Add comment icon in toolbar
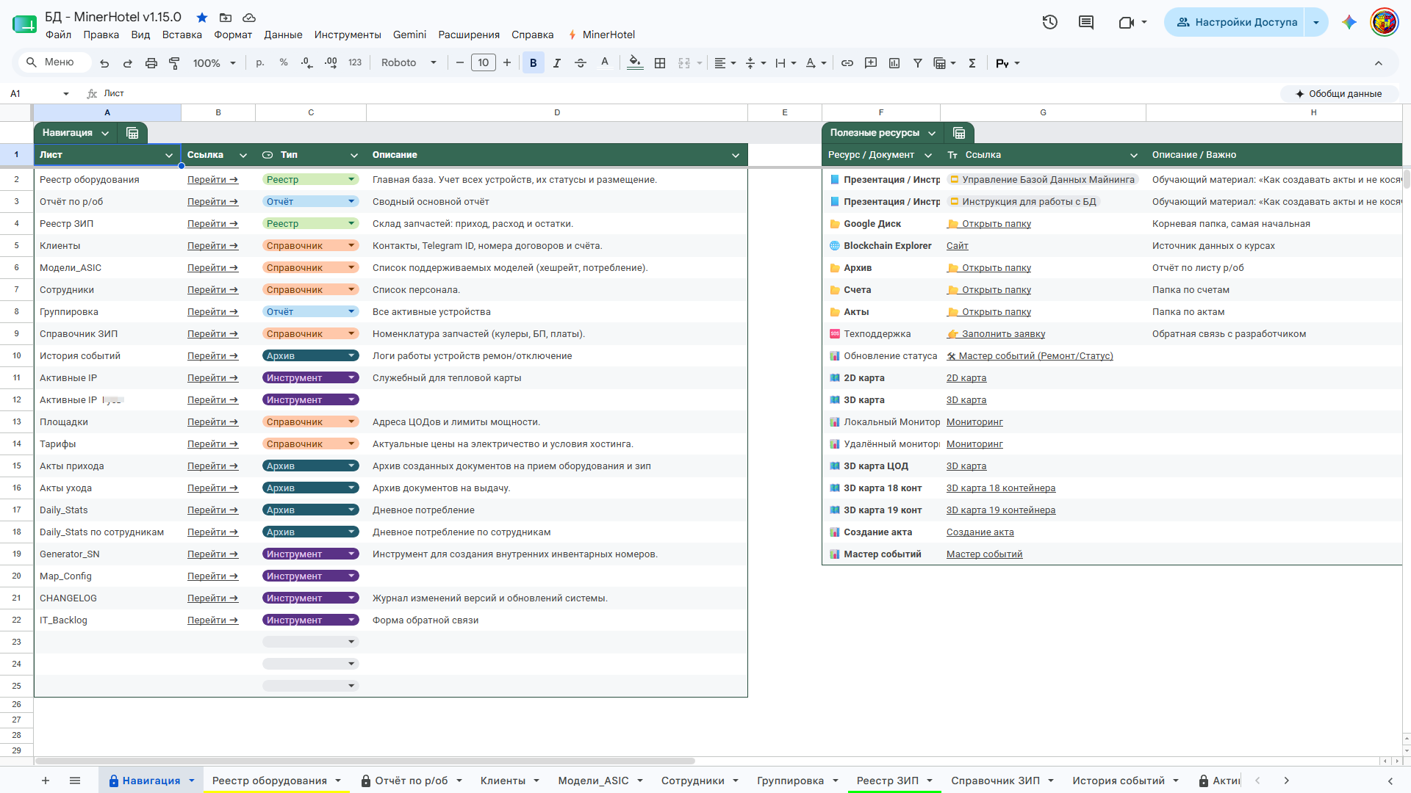The height and width of the screenshot is (793, 1411). click(x=871, y=63)
